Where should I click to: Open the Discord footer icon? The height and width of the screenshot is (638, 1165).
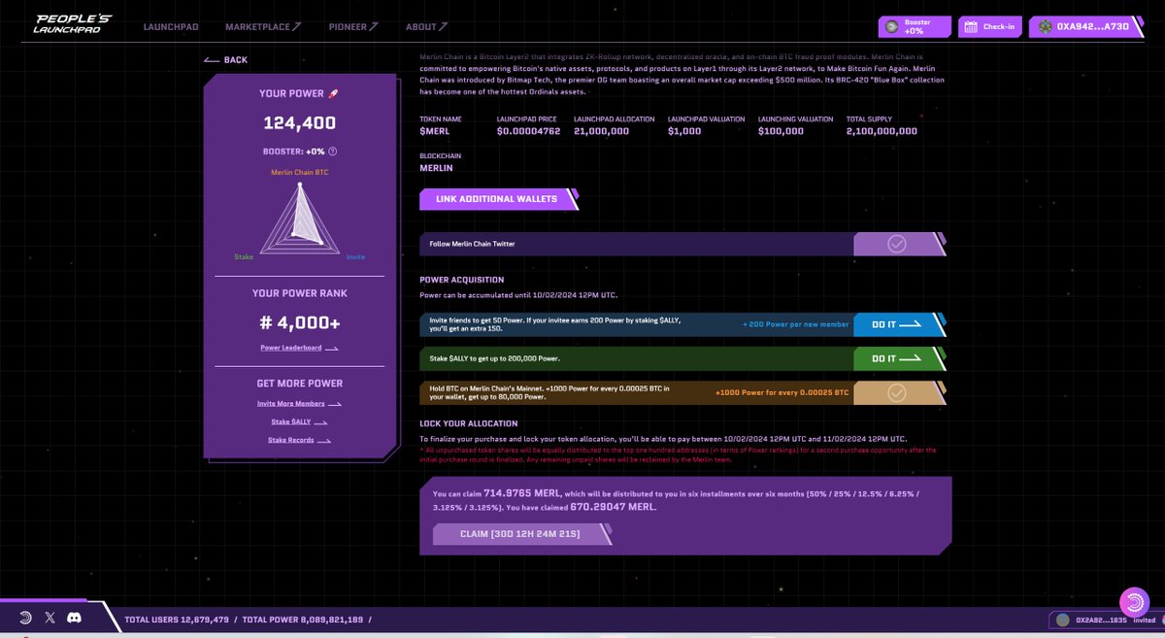75,618
